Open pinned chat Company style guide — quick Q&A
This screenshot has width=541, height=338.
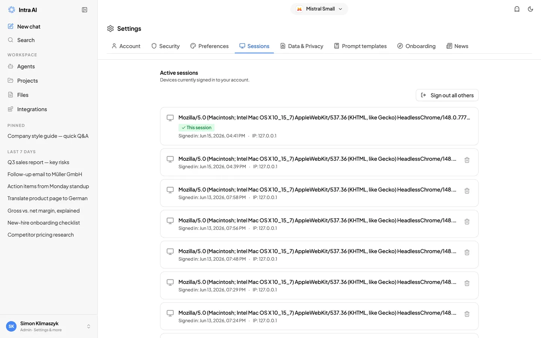click(x=48, y=136)
